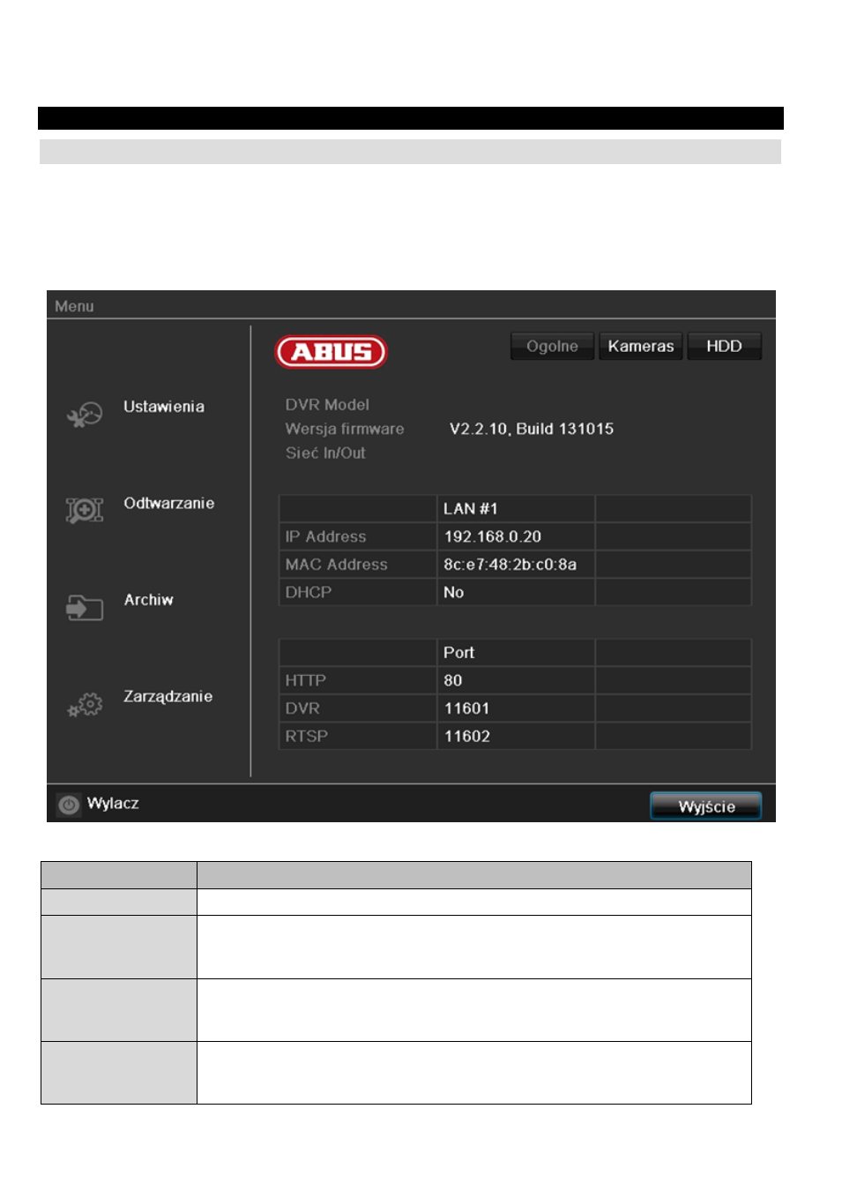This screenshot has width=842, height=1191.
Task: Select the MAC address value cell
Action: 516,565
